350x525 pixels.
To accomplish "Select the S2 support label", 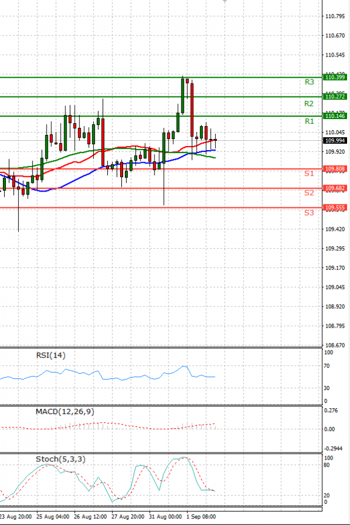I will 309,193.
